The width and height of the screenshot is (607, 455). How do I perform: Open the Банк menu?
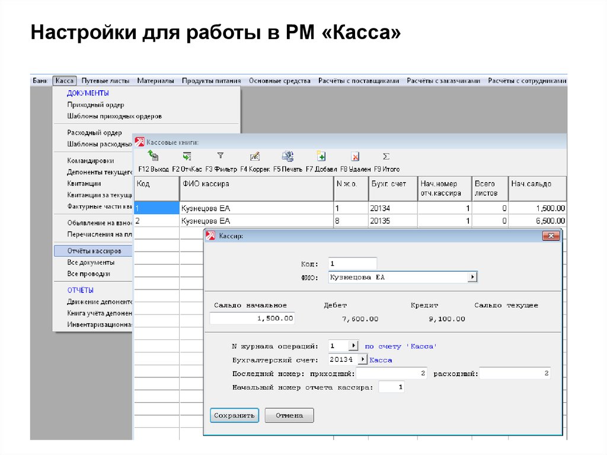click(40, 81)
